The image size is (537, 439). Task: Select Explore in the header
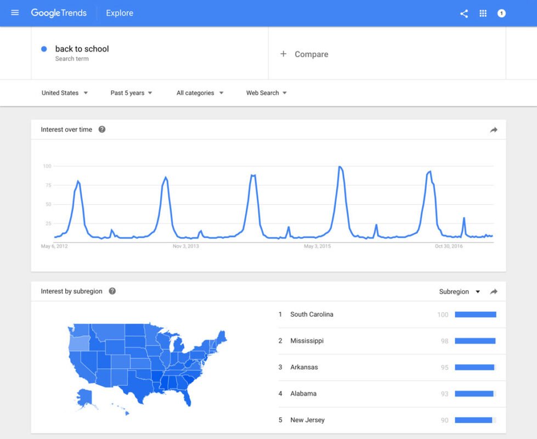119,13
